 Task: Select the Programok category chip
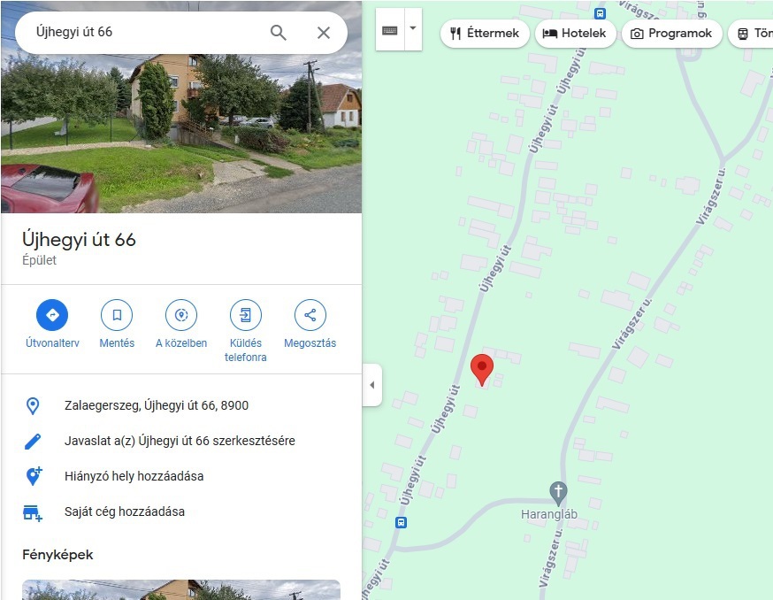672,33
